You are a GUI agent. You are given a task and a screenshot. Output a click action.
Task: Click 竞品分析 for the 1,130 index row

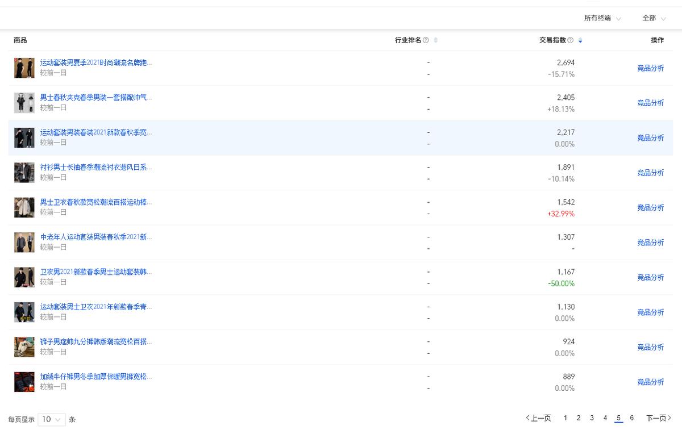click(650, 312)
